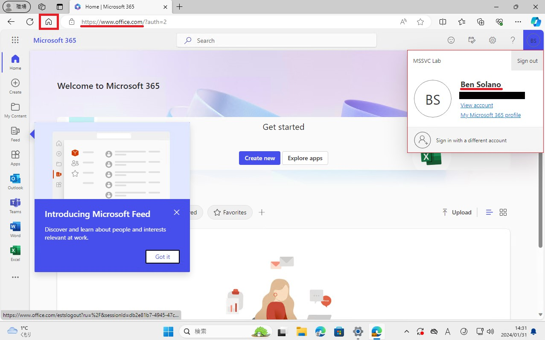The width and height of the screenshot is (545, 340).
Task: Open Edge browser essentials heart icon
Action: coord(499,22)
